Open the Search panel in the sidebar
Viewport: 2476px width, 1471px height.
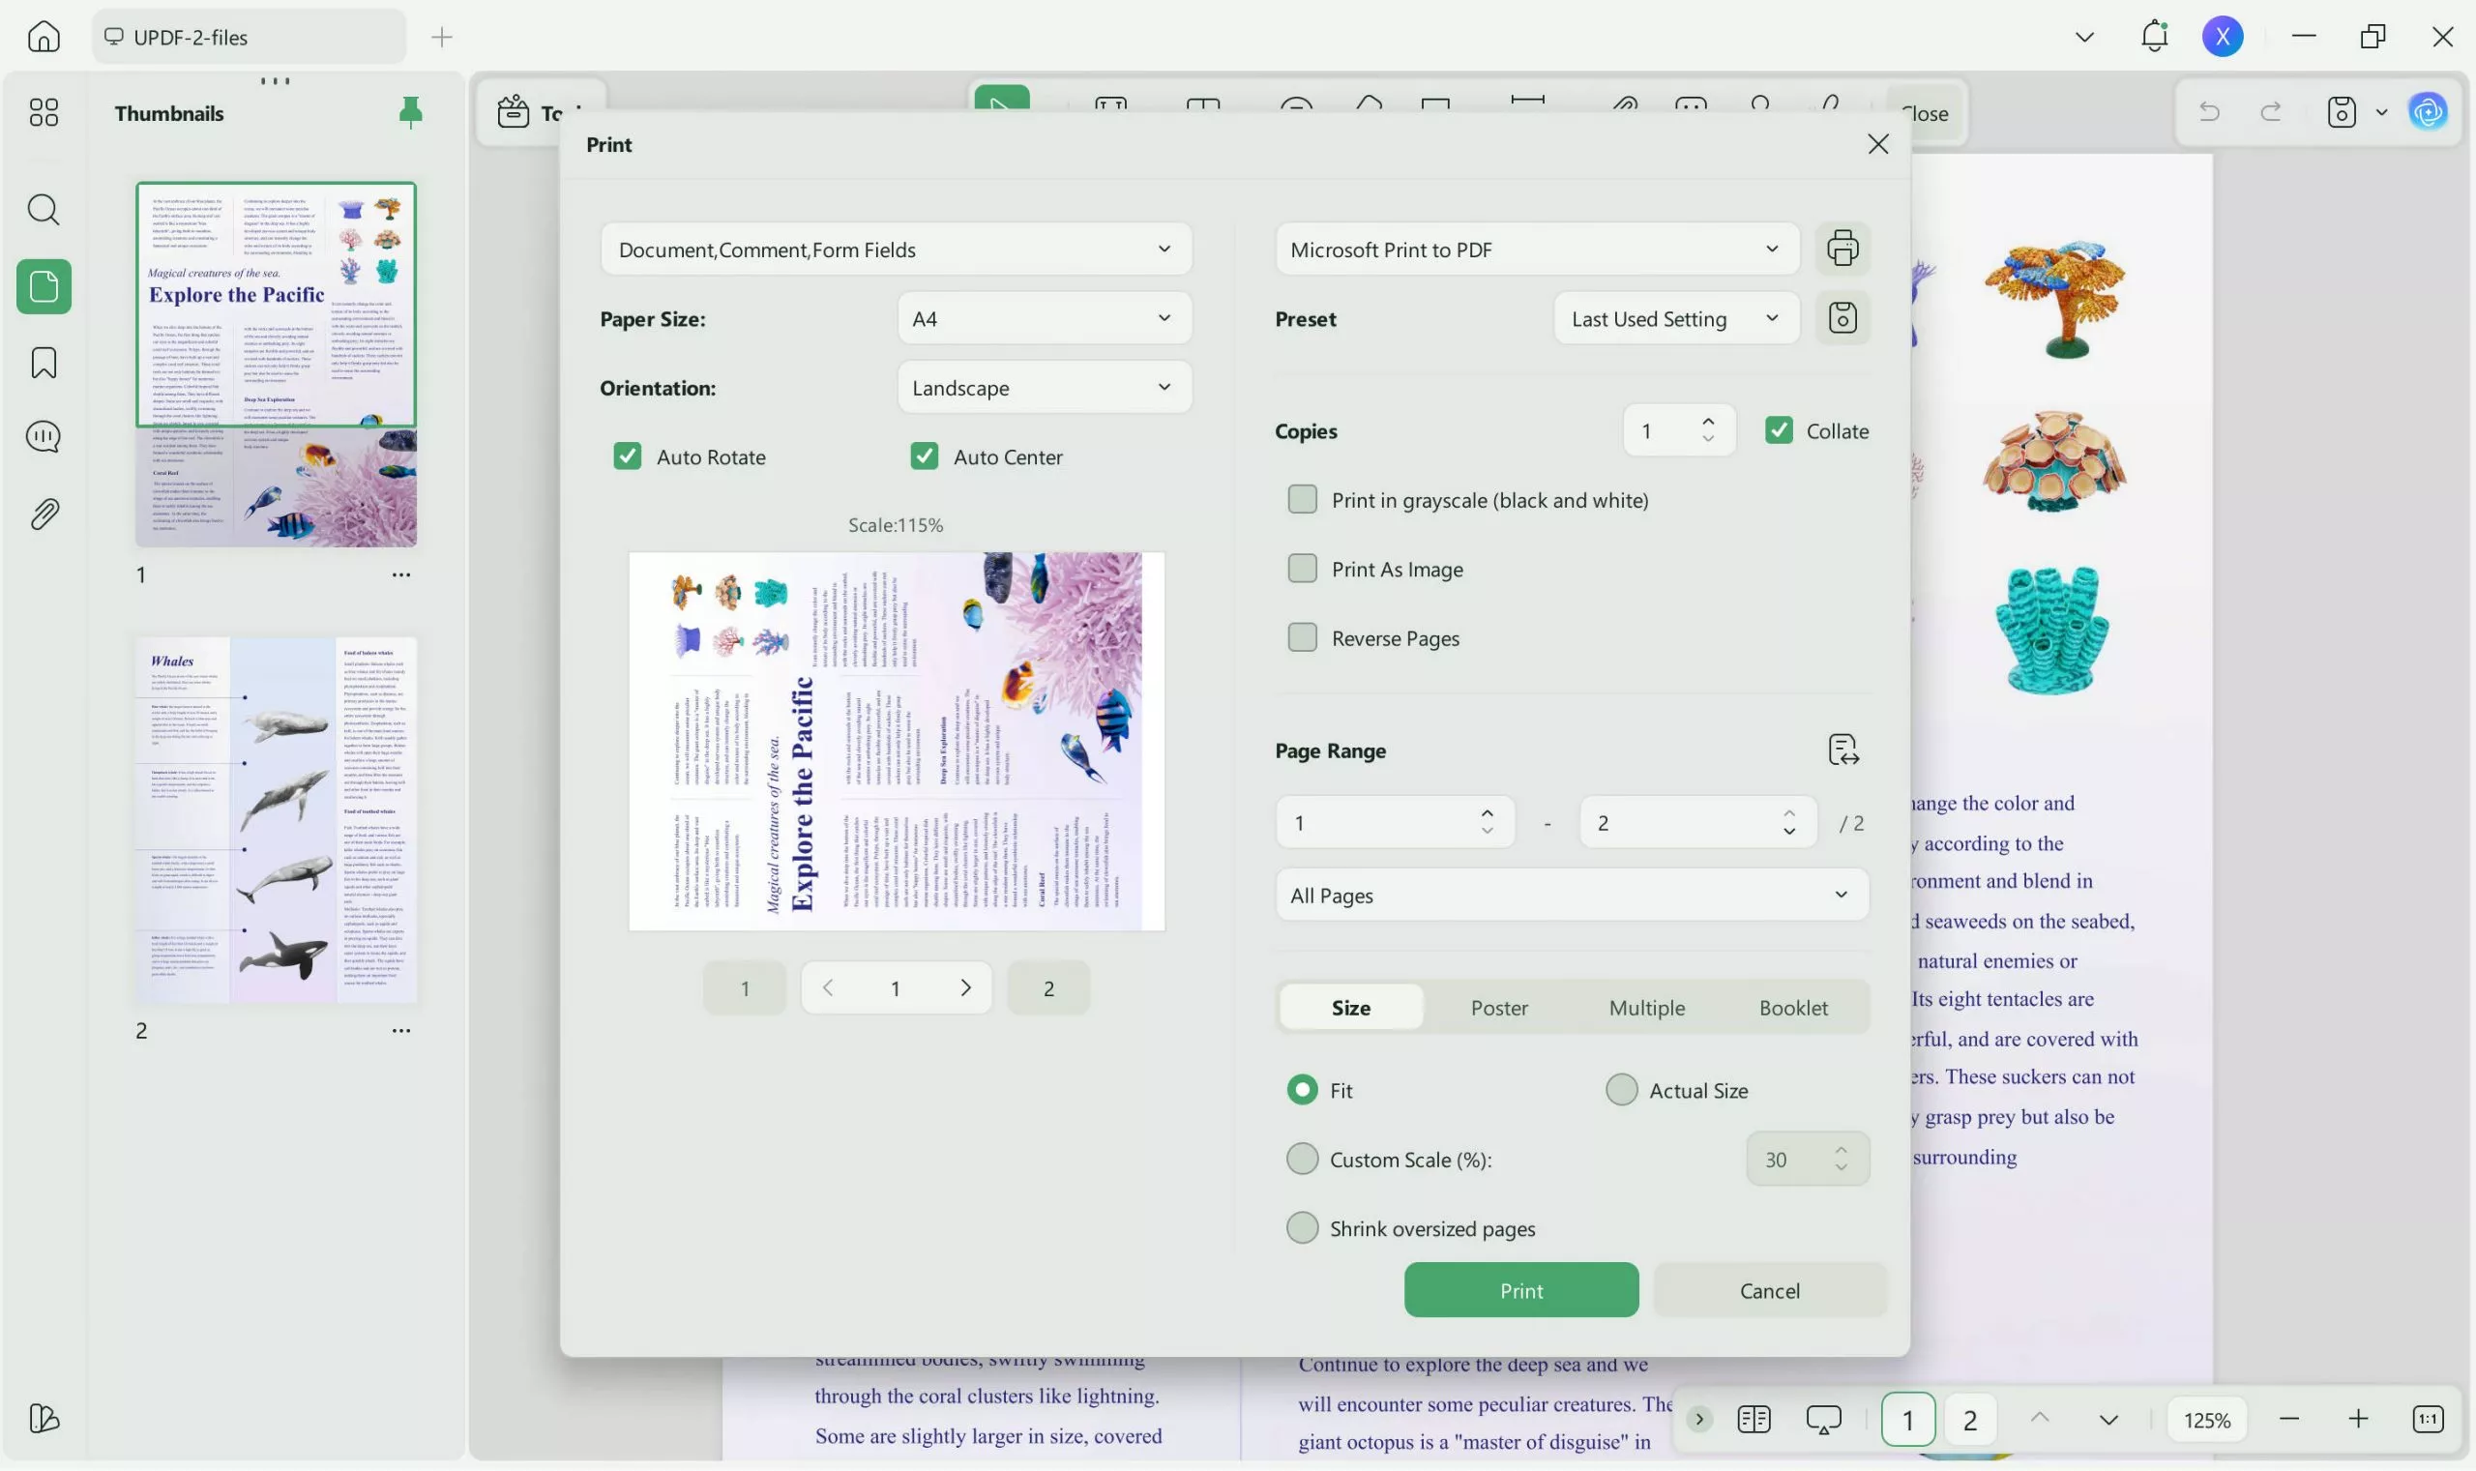pyautogui.click(x=44, y=209)
